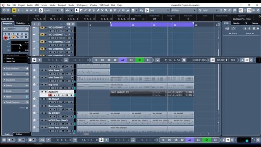The width and height of the screenshot is (261, 147).
Task: Expand the Quick Controls inspector section
Action: (x=16, y=102)
